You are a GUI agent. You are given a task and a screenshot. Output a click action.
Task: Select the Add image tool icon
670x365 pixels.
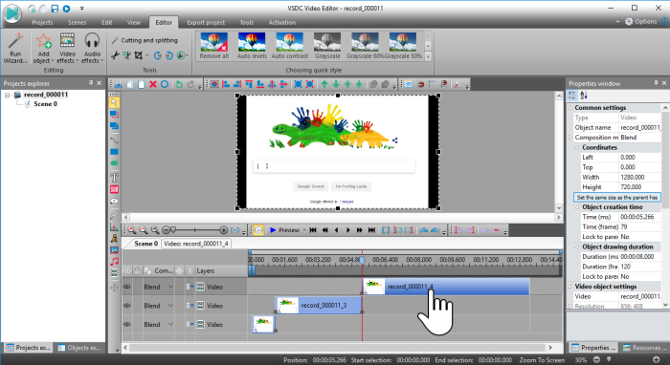pyautogui.click(x=114, y=250)
